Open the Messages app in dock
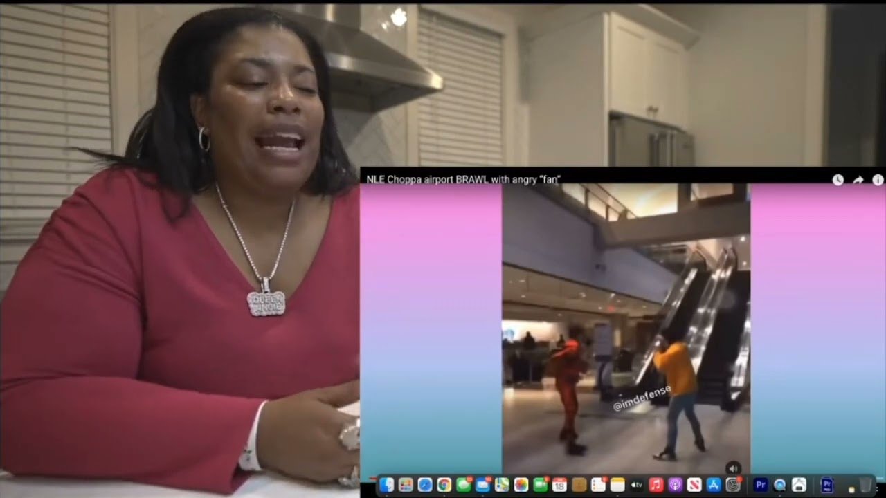The width and height of the screenshot is (886, 498). 464,485
